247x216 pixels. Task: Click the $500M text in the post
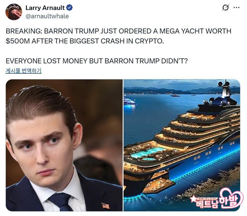click(18, 41)
